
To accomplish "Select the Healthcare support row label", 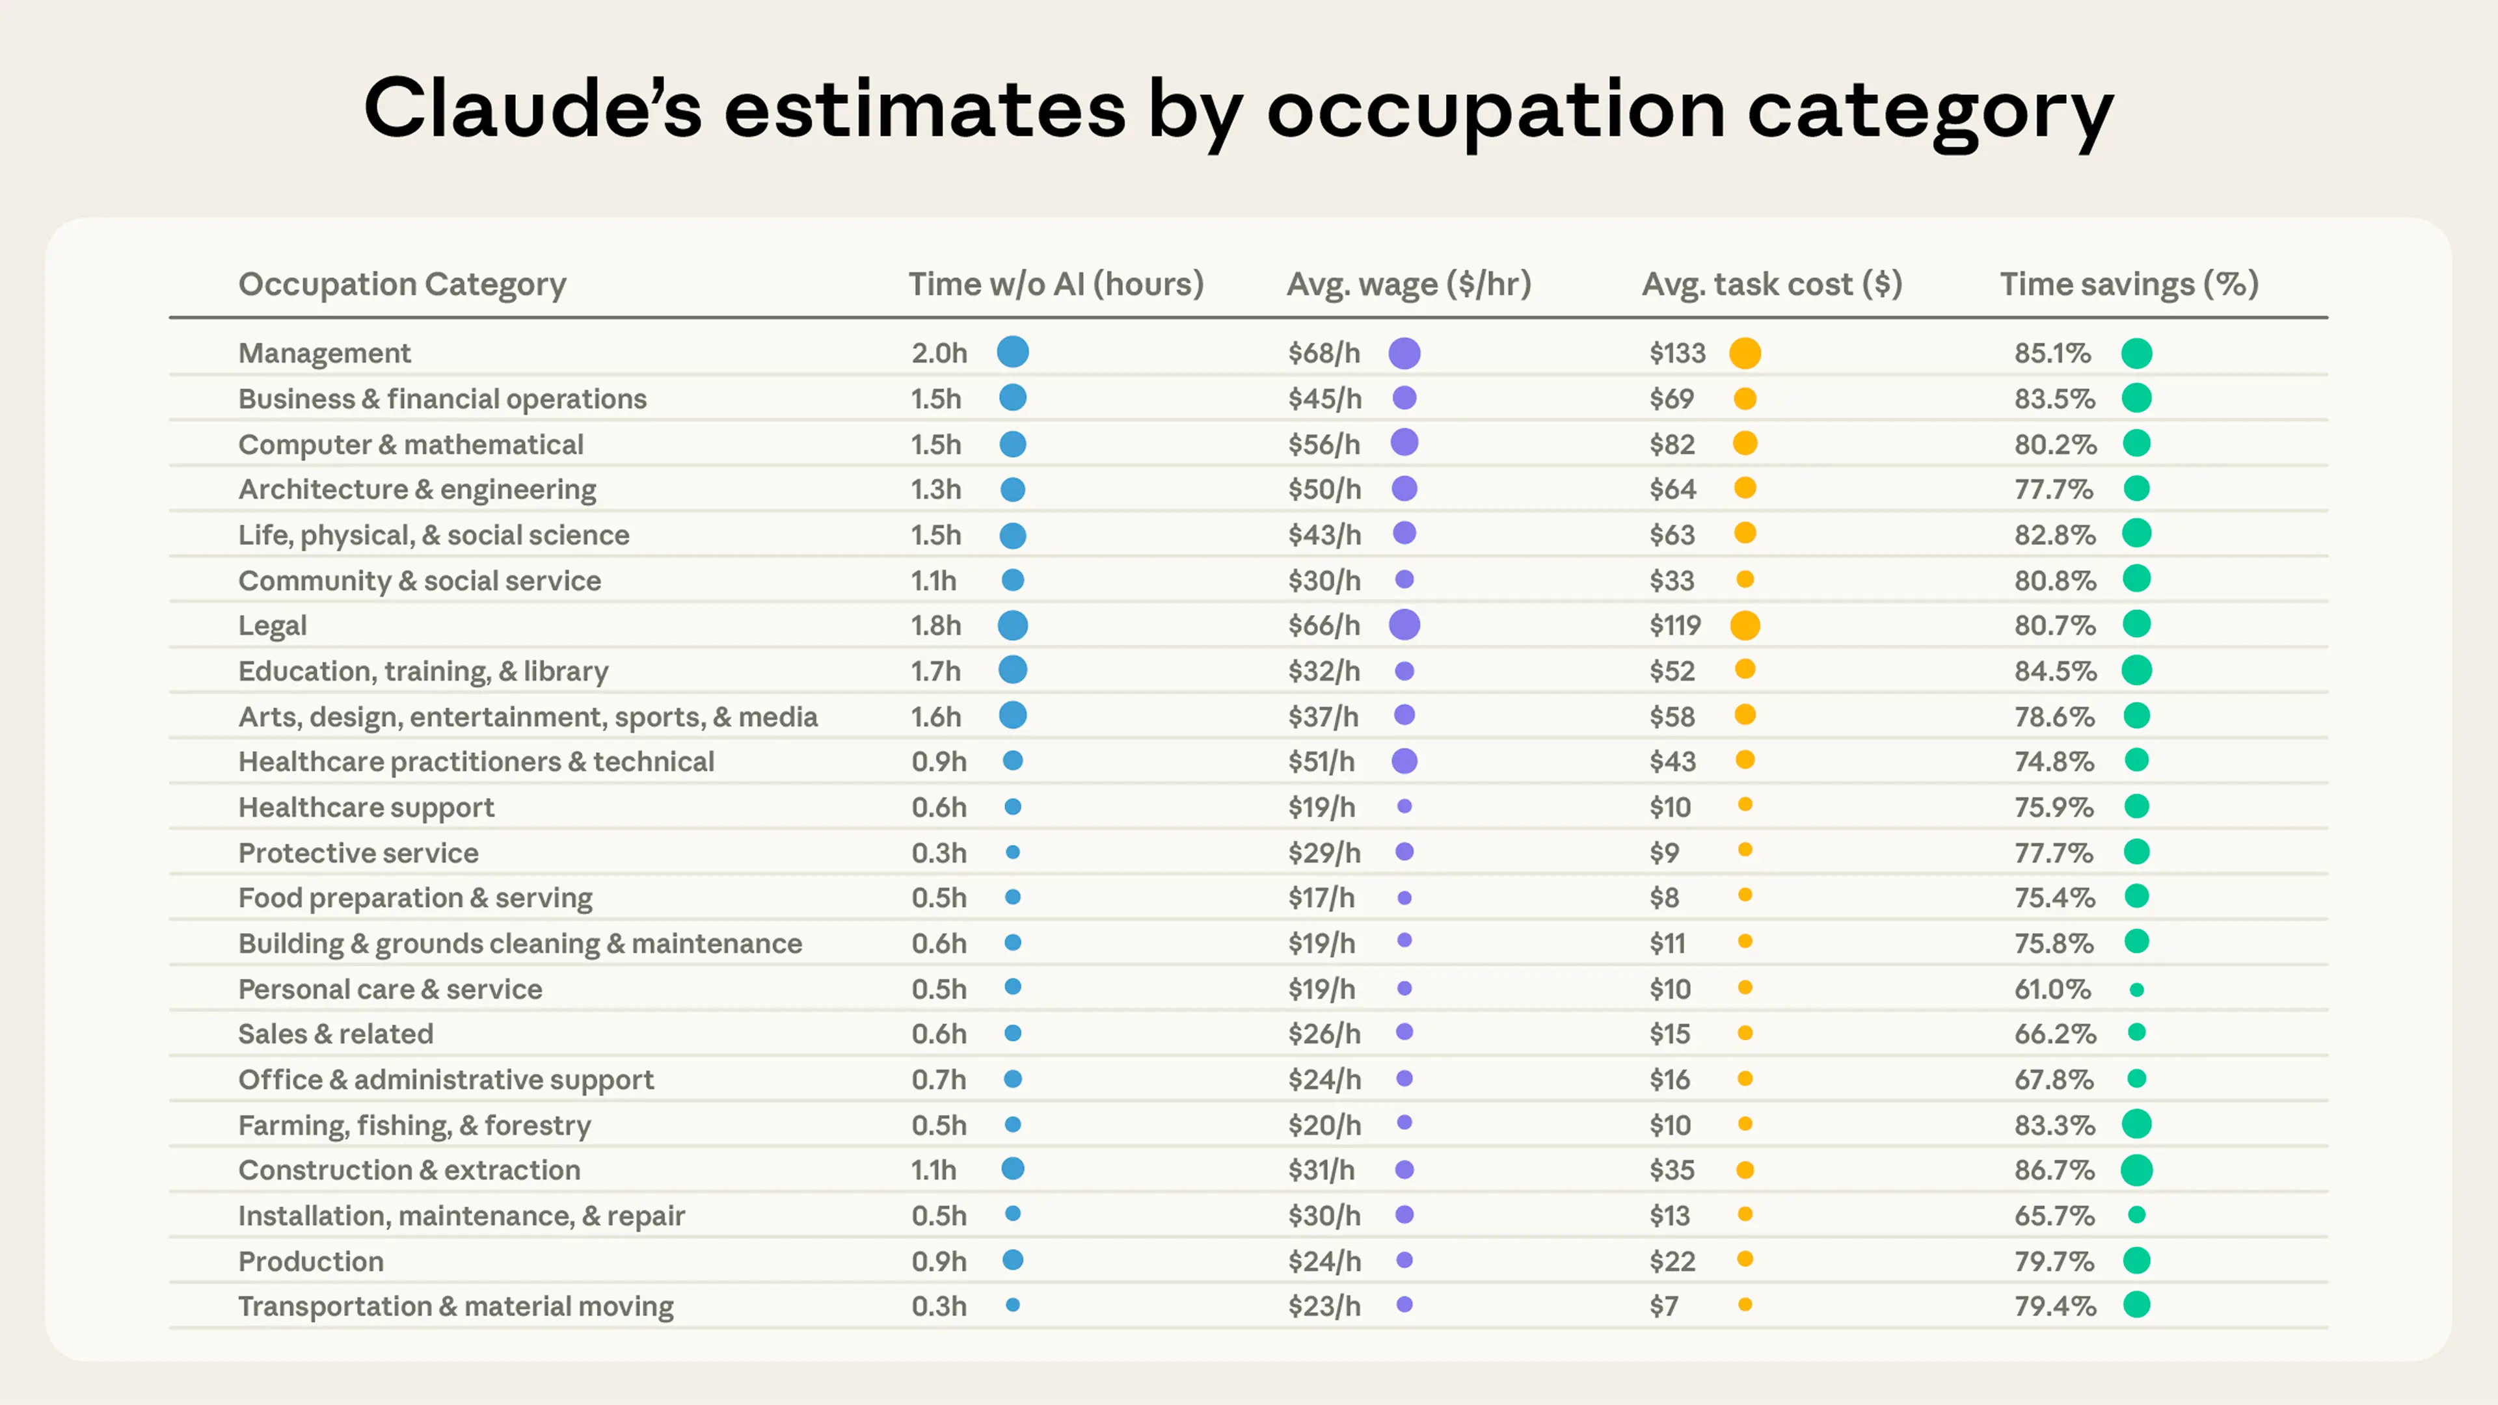I will 366,807.
